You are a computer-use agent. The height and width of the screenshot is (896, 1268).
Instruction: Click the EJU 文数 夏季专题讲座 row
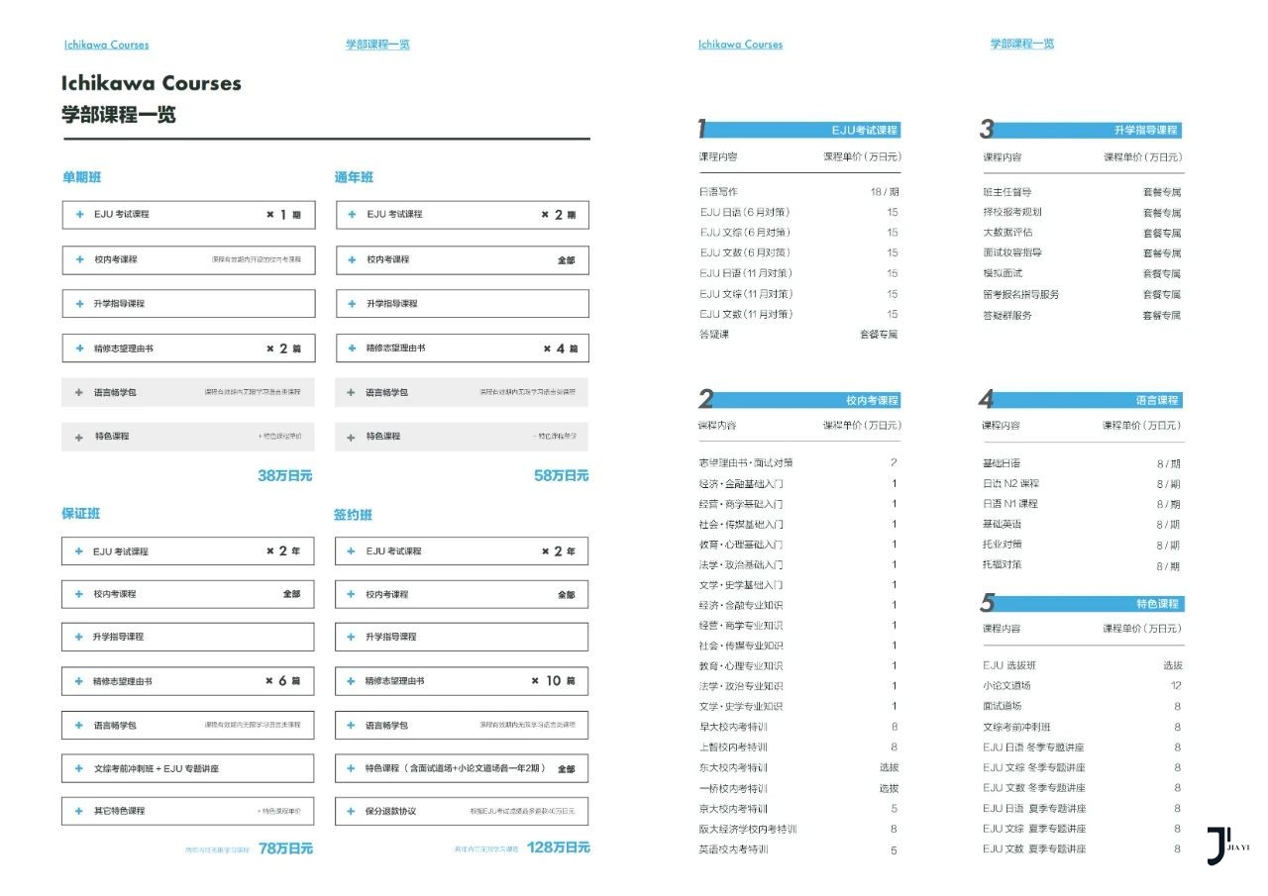click(x=1083, y=848)
